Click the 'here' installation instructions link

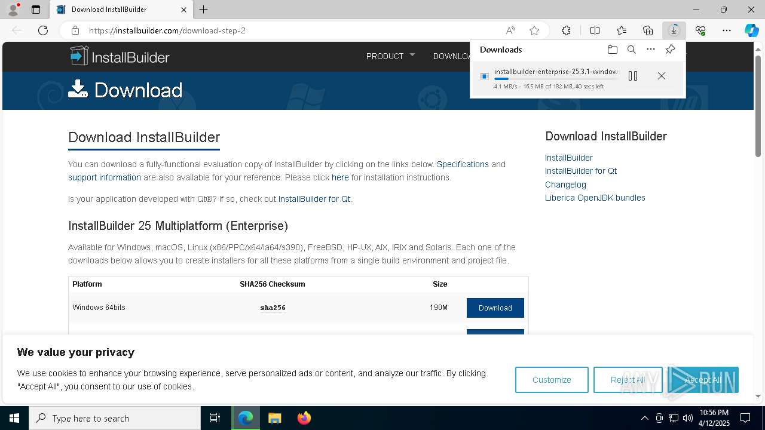point(340,177)
